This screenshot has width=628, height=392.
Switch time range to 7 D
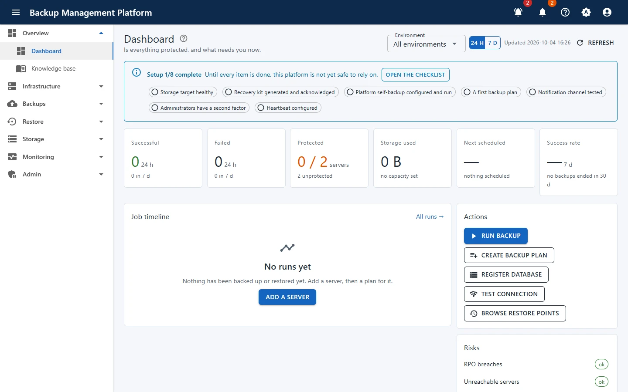[x=492, y=43]
